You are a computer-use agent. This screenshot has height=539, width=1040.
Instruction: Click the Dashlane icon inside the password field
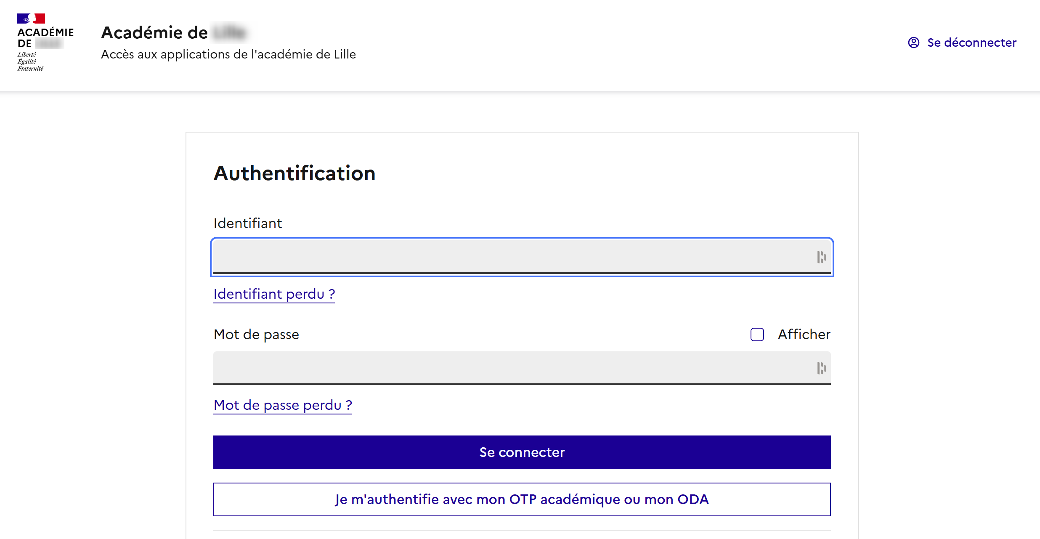[x=821, y=368]
